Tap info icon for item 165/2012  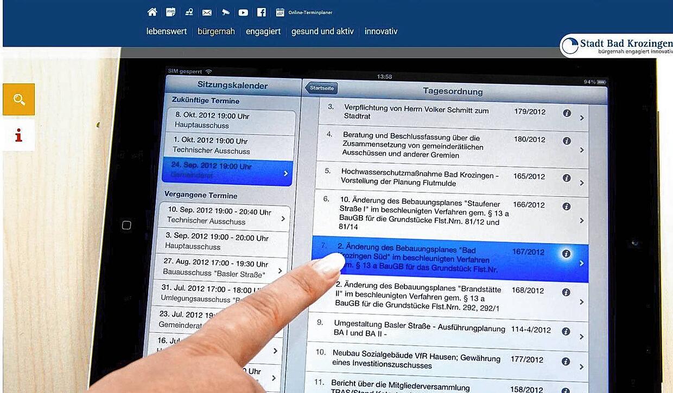point(567,178)
